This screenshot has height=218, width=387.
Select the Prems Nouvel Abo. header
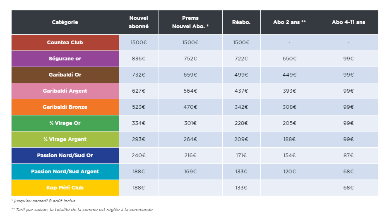point(190,22)
